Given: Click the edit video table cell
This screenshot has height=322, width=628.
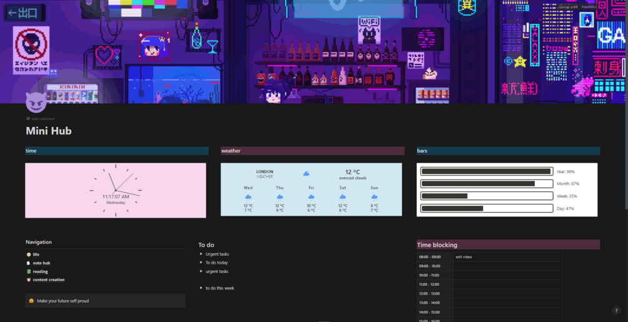Looking at the screenshot, I should (x=508, y=257).
